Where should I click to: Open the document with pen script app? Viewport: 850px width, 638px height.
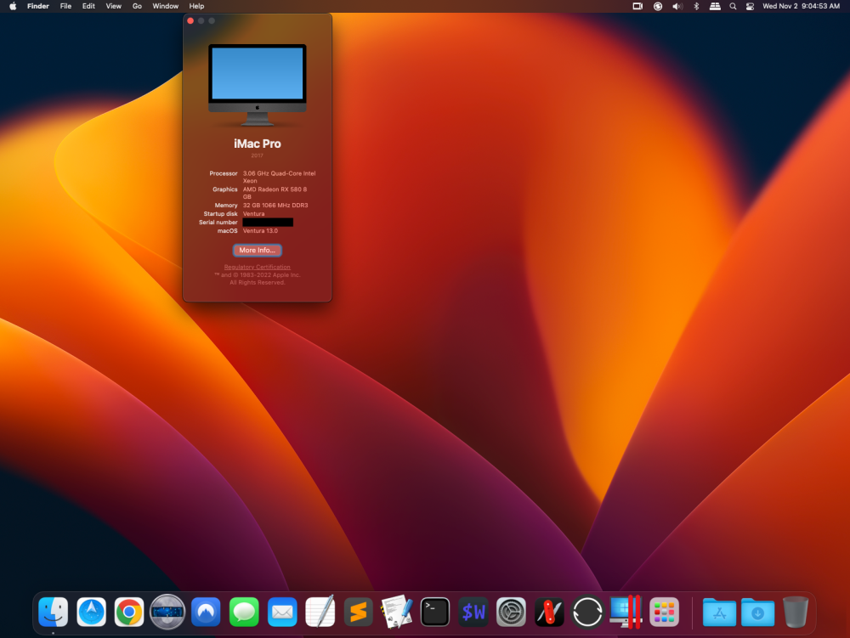[397, 612]
